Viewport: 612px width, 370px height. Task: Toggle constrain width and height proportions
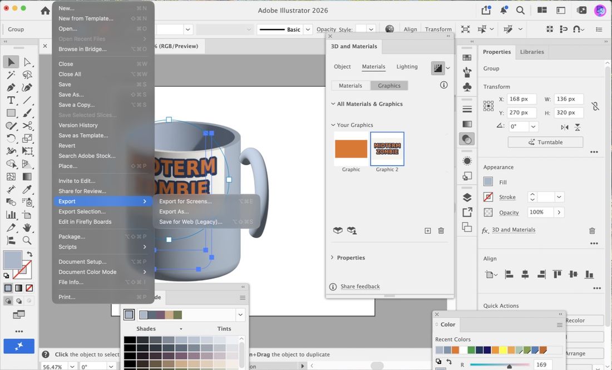595,106
